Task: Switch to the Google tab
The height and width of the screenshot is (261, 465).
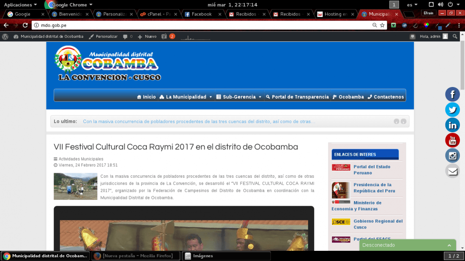Action: pyautogui.click(x=22, y=14)
